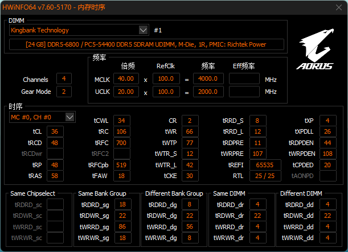Select the MCLK multiplier 40.00
Screen dimensions: 348x252
click(x=126, y=79)
